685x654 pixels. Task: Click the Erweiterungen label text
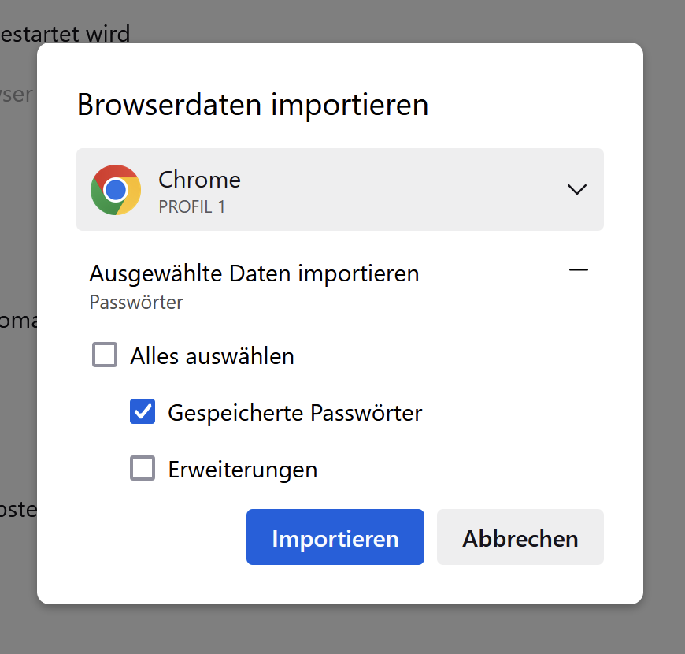click(x=243, y=470)
